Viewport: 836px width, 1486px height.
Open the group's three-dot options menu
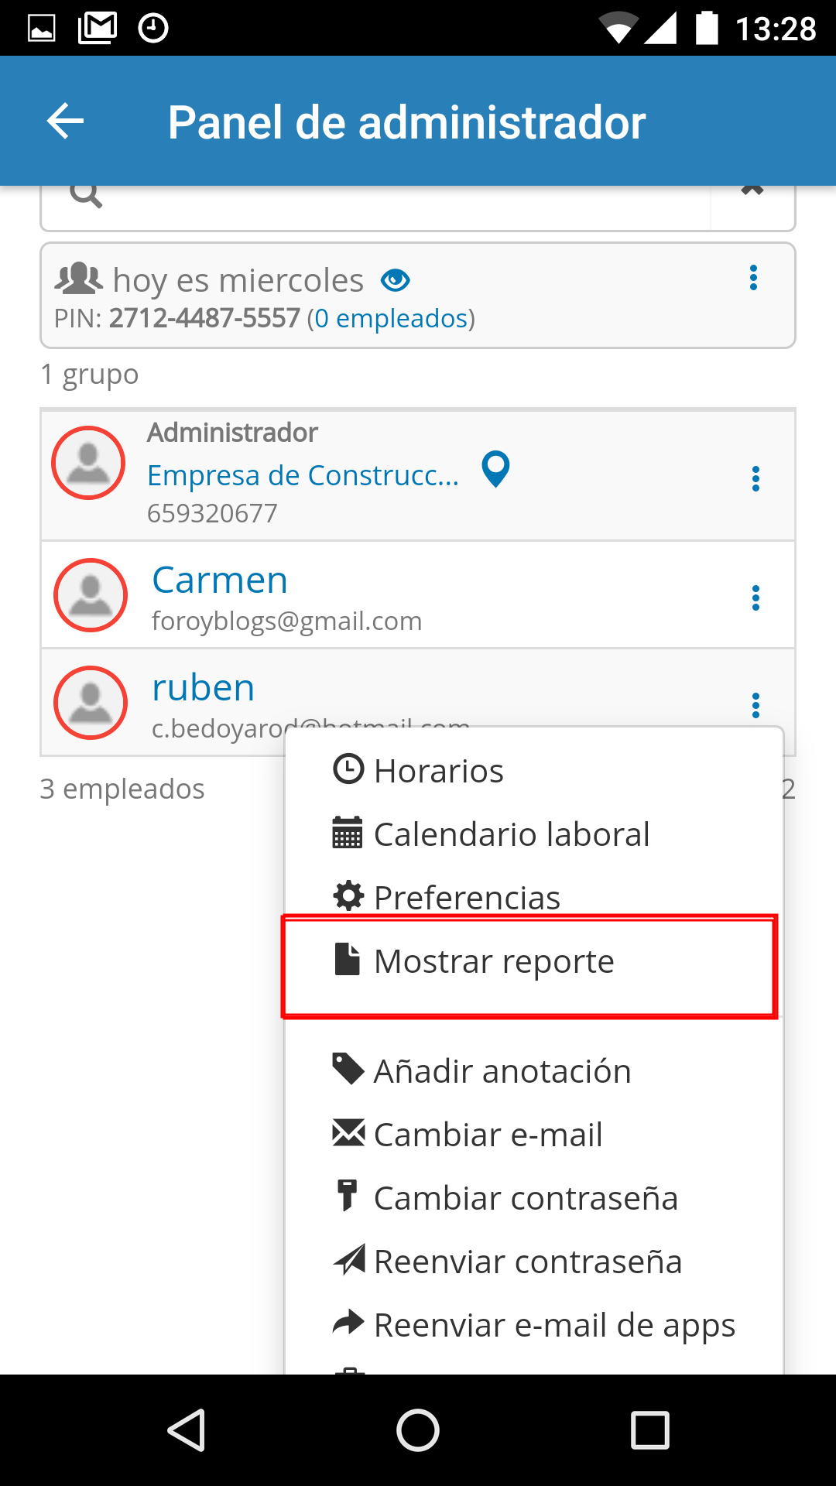[x=753, y=278]
